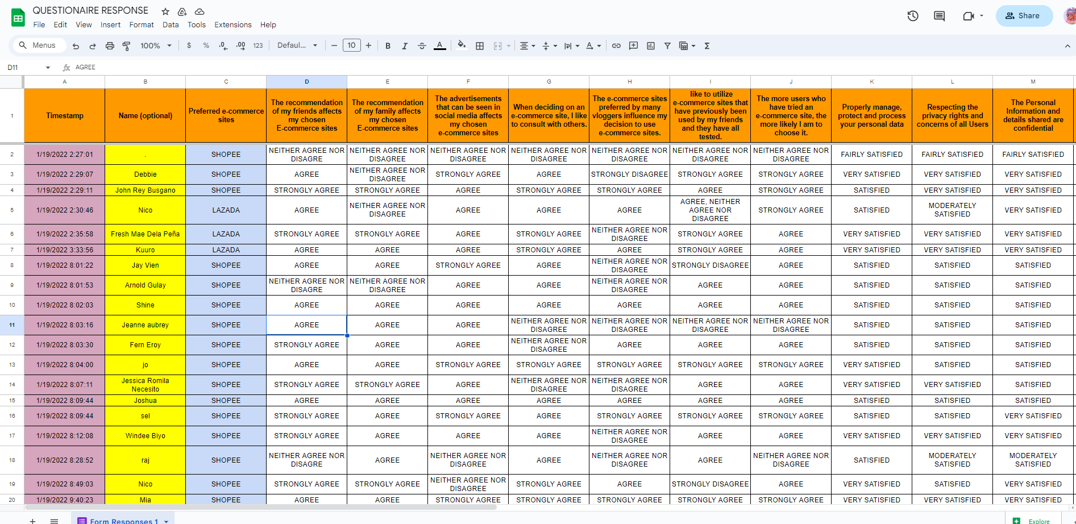Open the Edit menu
Viewport: 1076px width, 524px height.
click(60, 24)
